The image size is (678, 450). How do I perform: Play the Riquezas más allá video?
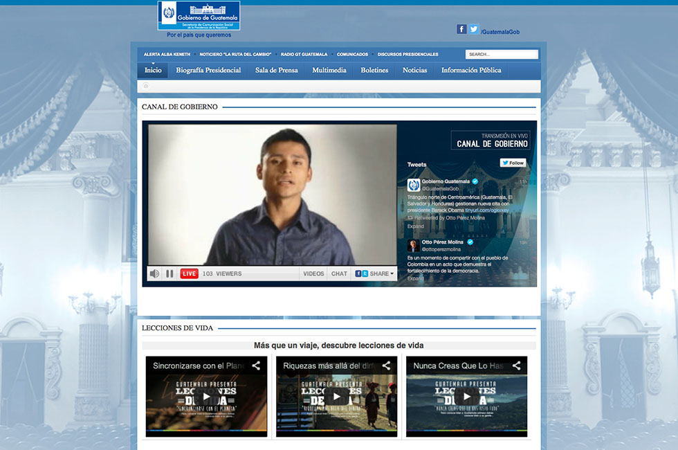tap(336, 396)
